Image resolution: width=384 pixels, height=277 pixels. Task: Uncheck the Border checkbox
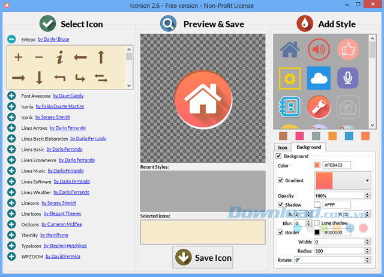tap(281, 232)
